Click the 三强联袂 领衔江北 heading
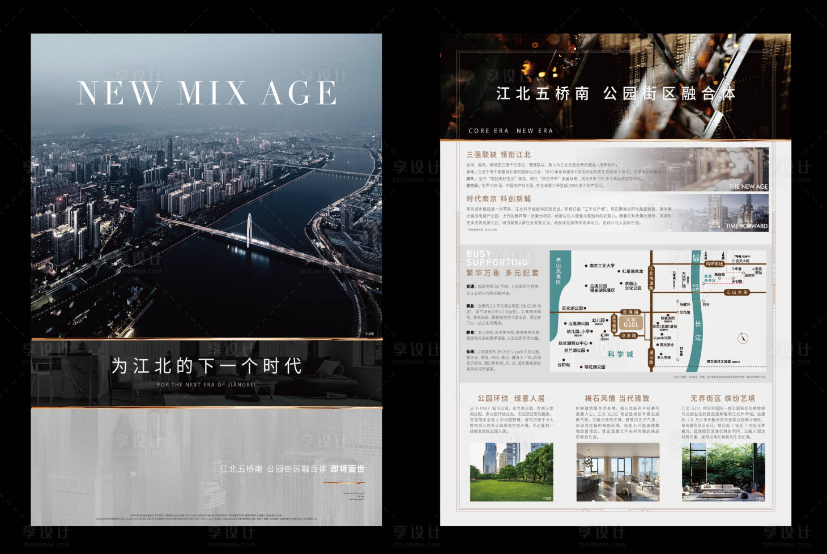 tap(498, 154)
